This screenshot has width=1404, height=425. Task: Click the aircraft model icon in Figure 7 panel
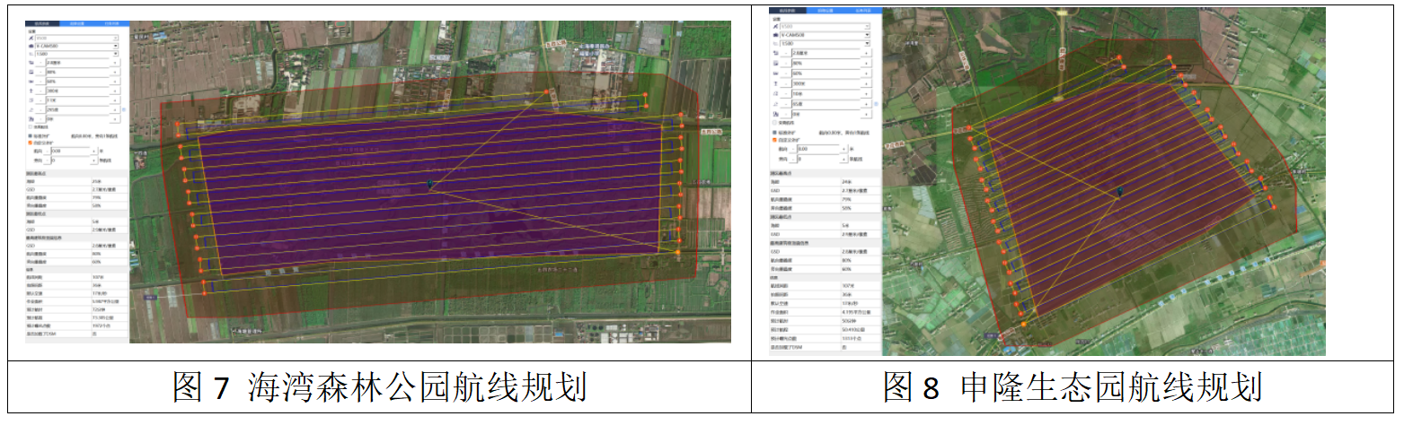(31, 38)
